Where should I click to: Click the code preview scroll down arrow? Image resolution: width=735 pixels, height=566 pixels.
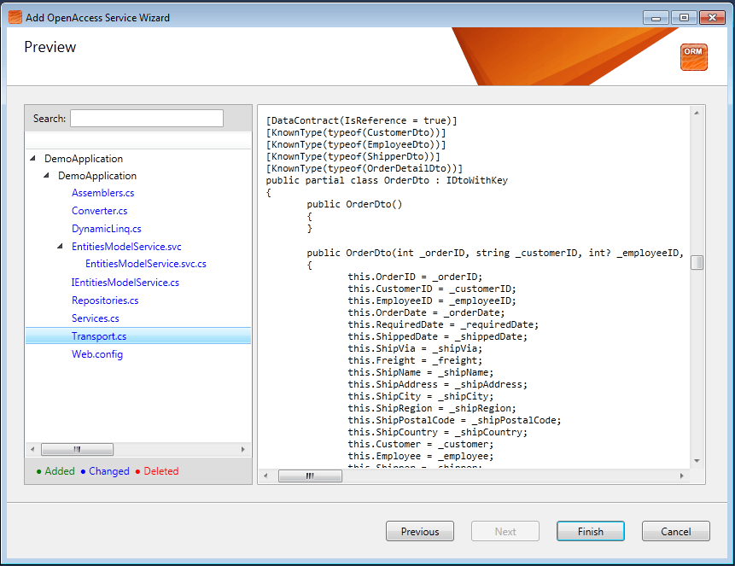(697, 461)
